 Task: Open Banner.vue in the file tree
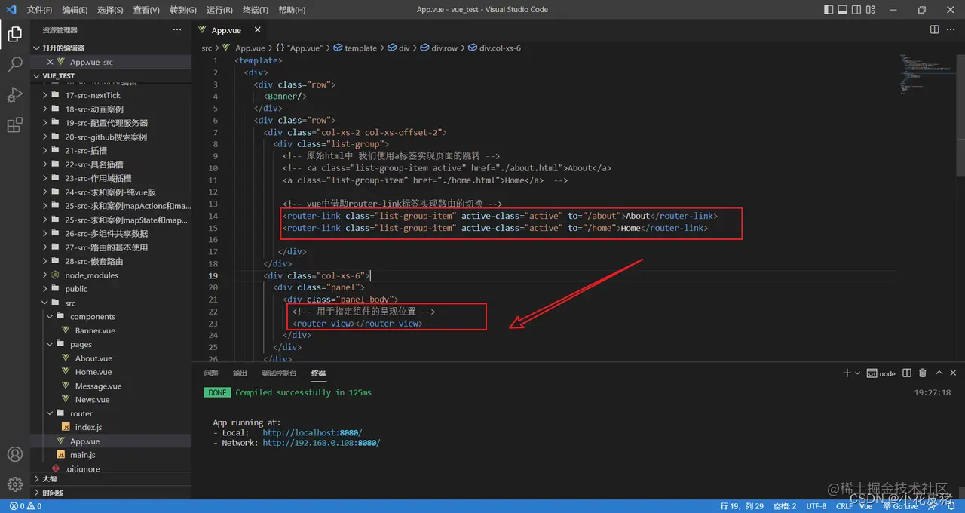pos(95,330)
